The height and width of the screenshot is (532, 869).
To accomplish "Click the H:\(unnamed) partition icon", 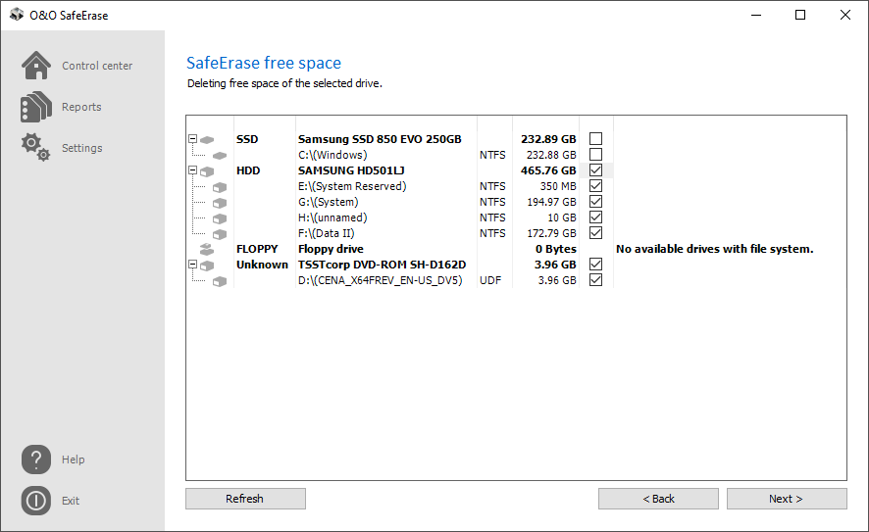I will (220, 218).
